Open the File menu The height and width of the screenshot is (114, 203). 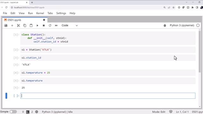click(5, 13)
